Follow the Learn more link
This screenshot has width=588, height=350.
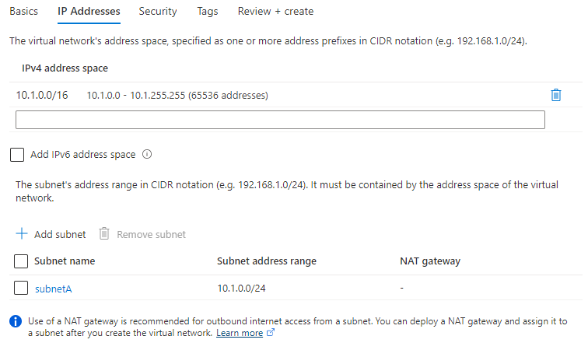pos(240,333)
